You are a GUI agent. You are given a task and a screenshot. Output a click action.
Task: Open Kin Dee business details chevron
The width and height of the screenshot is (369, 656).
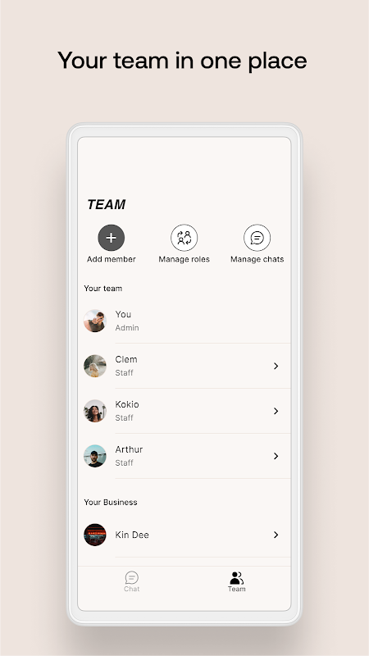tap(276, 535)
